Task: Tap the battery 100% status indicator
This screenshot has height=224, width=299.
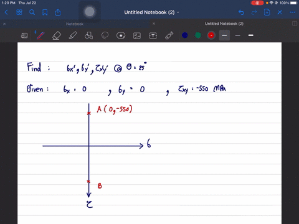Action: (288, 3)
